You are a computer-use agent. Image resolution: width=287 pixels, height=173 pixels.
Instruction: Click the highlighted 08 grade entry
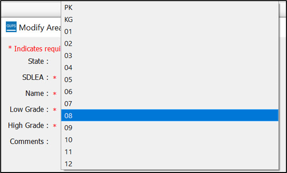point(170,115)
